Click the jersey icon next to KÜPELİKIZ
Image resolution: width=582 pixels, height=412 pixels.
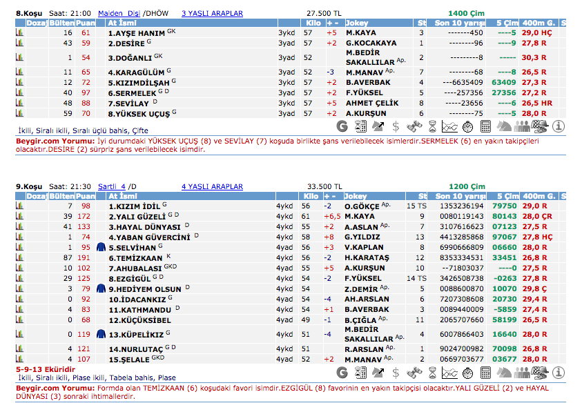click(x=101, y=335)
